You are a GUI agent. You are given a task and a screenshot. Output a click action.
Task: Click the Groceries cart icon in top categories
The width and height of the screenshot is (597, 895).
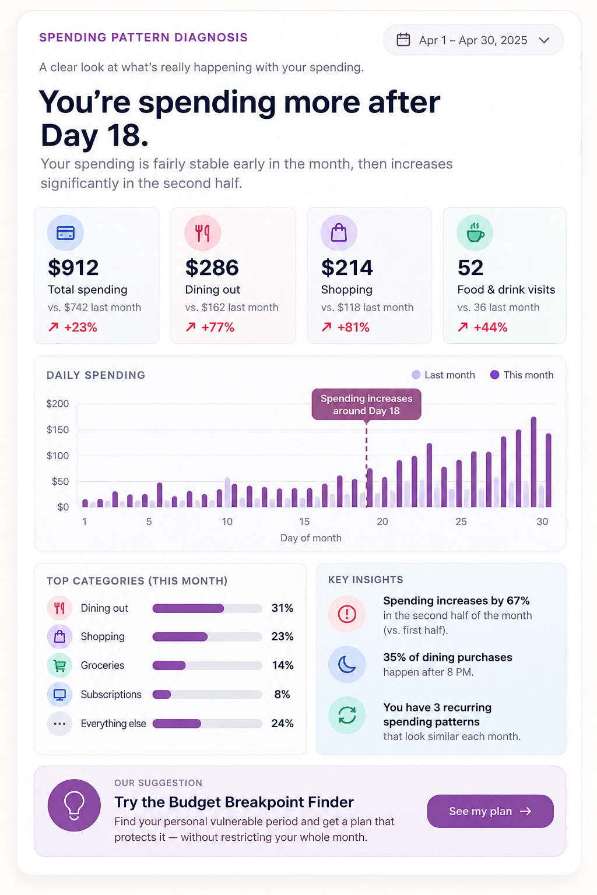point(59,665)
